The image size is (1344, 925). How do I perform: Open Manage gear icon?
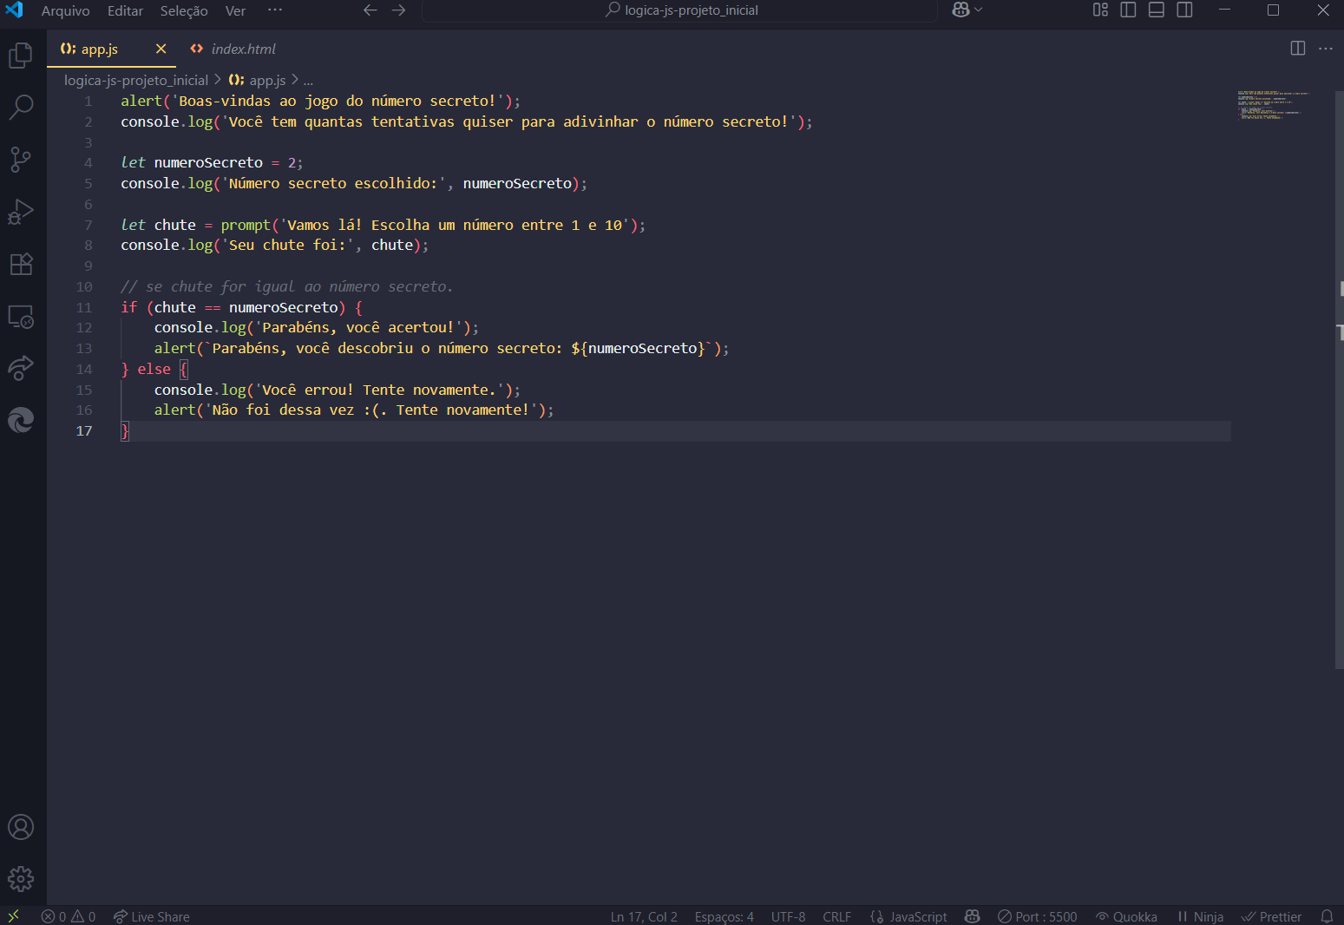[x=21, y=879]
